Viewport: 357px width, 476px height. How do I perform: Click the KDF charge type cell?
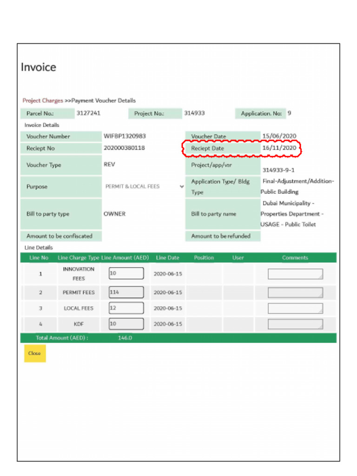tap(79, 324)
